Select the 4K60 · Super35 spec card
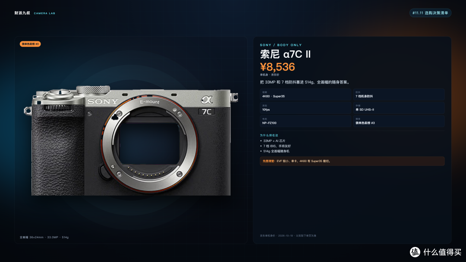 click(305, 94)
